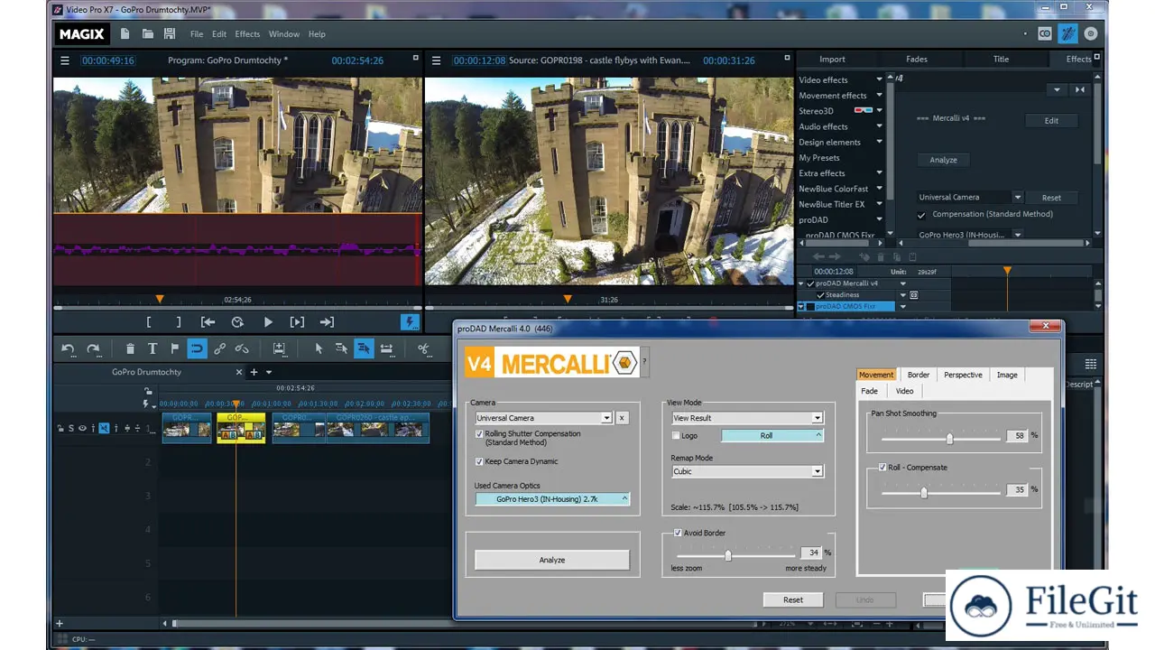The height and width of the screenshot is (650, 1155).
Task: Toggle the proDAD Mercalli v4 effect checkbox
Action: [x=810, y=283]
